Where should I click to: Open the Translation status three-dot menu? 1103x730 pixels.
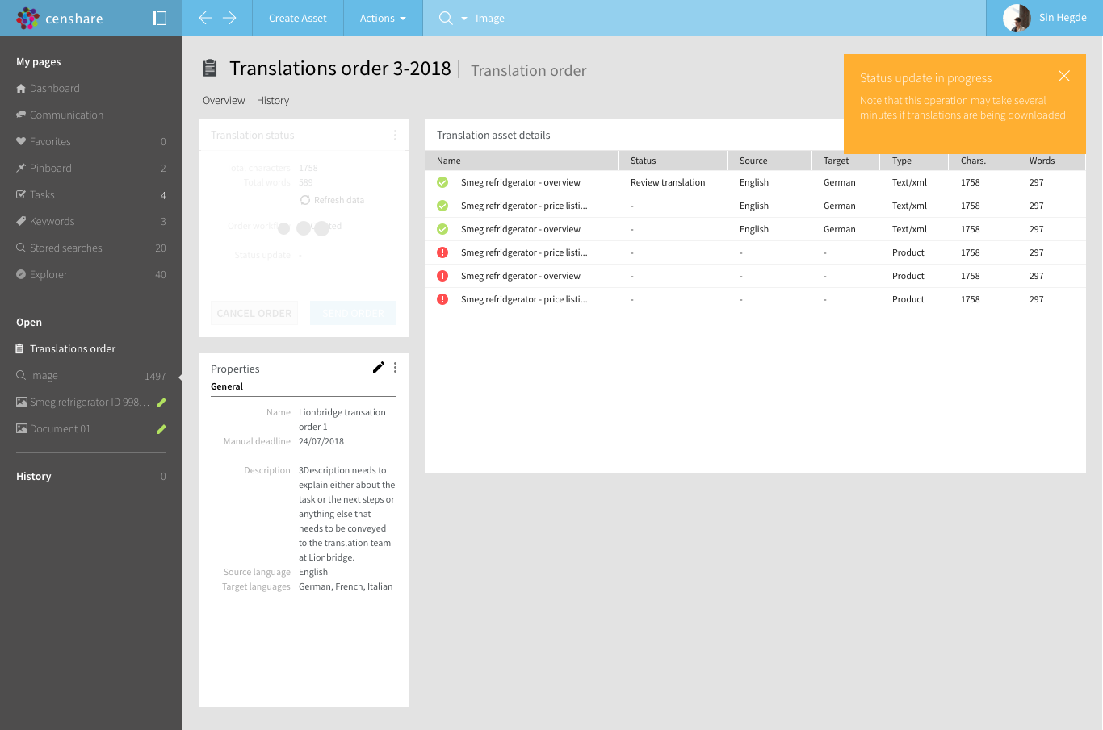[x=395, y=135]
